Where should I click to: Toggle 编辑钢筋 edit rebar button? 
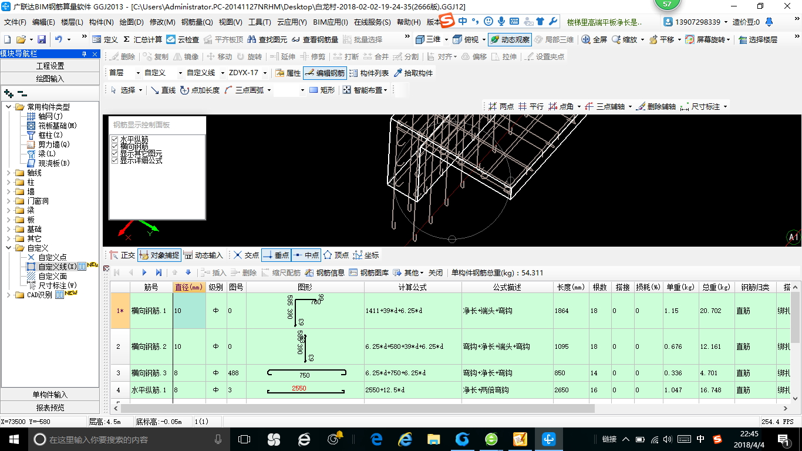pyautogui.click(x=325, y=73)
